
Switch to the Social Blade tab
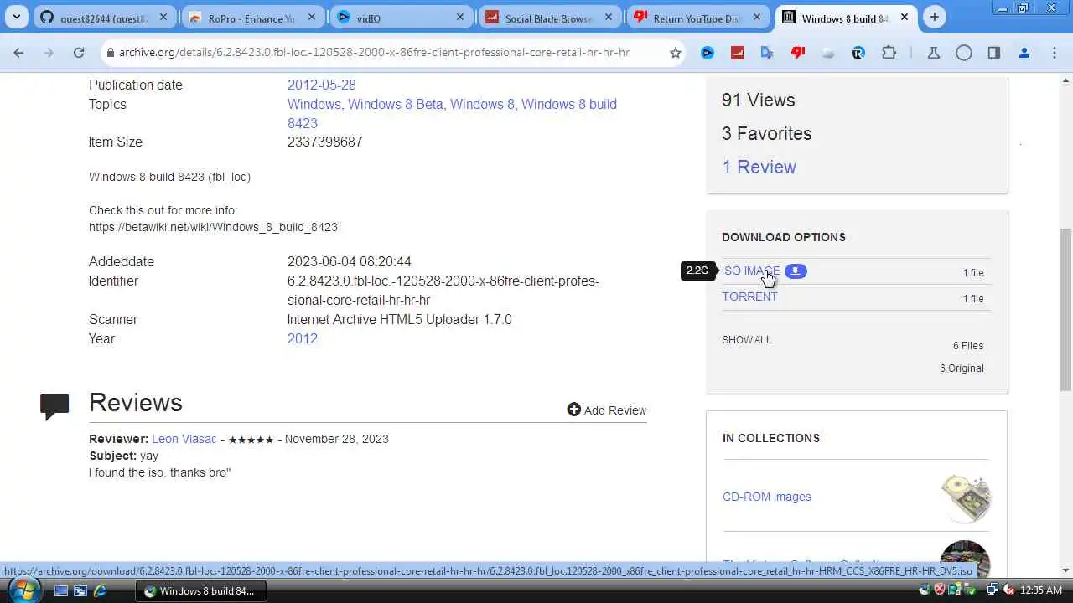pos(548,18)
